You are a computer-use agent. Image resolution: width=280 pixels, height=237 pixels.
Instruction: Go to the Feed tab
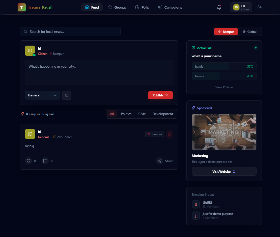click(x=92, y=7)
